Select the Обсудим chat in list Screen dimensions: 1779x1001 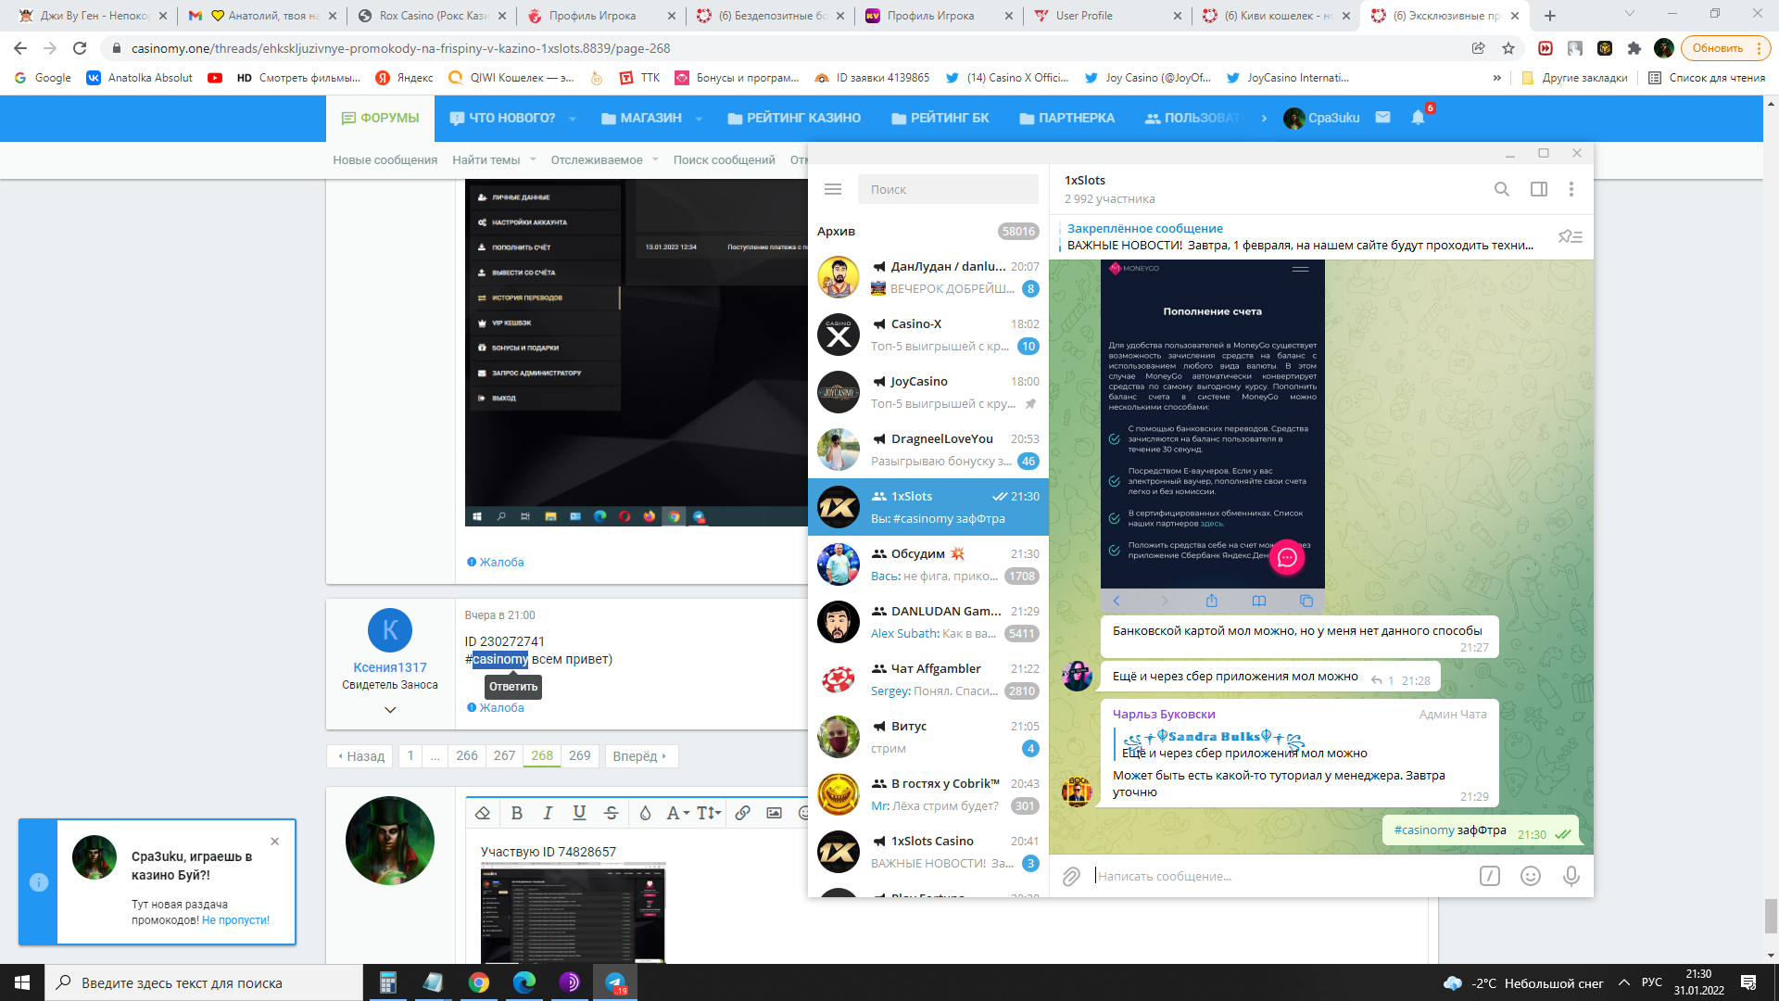tap(927, 564)
